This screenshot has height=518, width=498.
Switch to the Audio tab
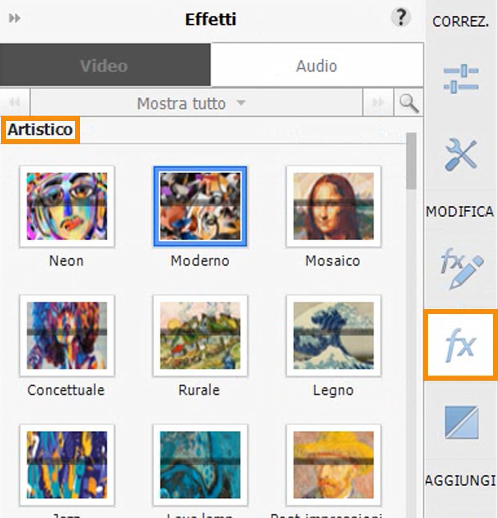point(317,66)
